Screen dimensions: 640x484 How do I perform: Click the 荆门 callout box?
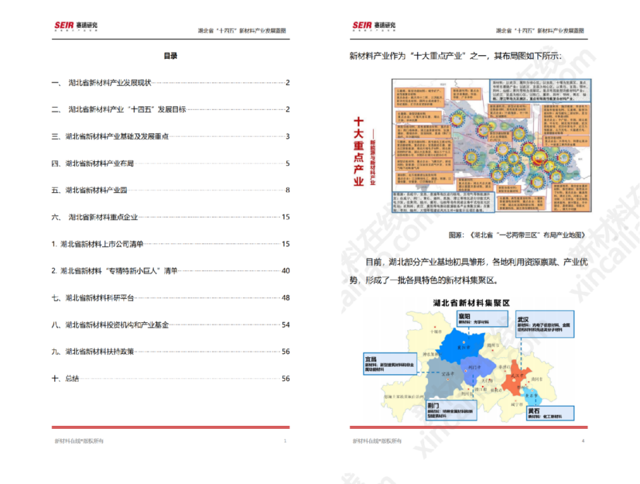tap(452, 410)
